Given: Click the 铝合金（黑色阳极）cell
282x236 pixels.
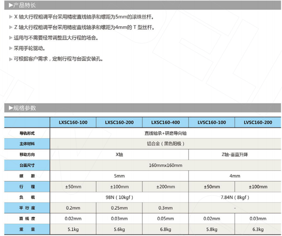Looking at the screenshot, I should (x=165, y=144).
